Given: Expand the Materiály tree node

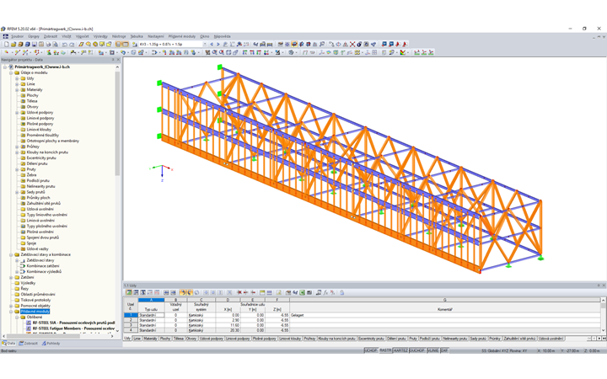Looking at the screenshot, I should [x=17, y=90].
